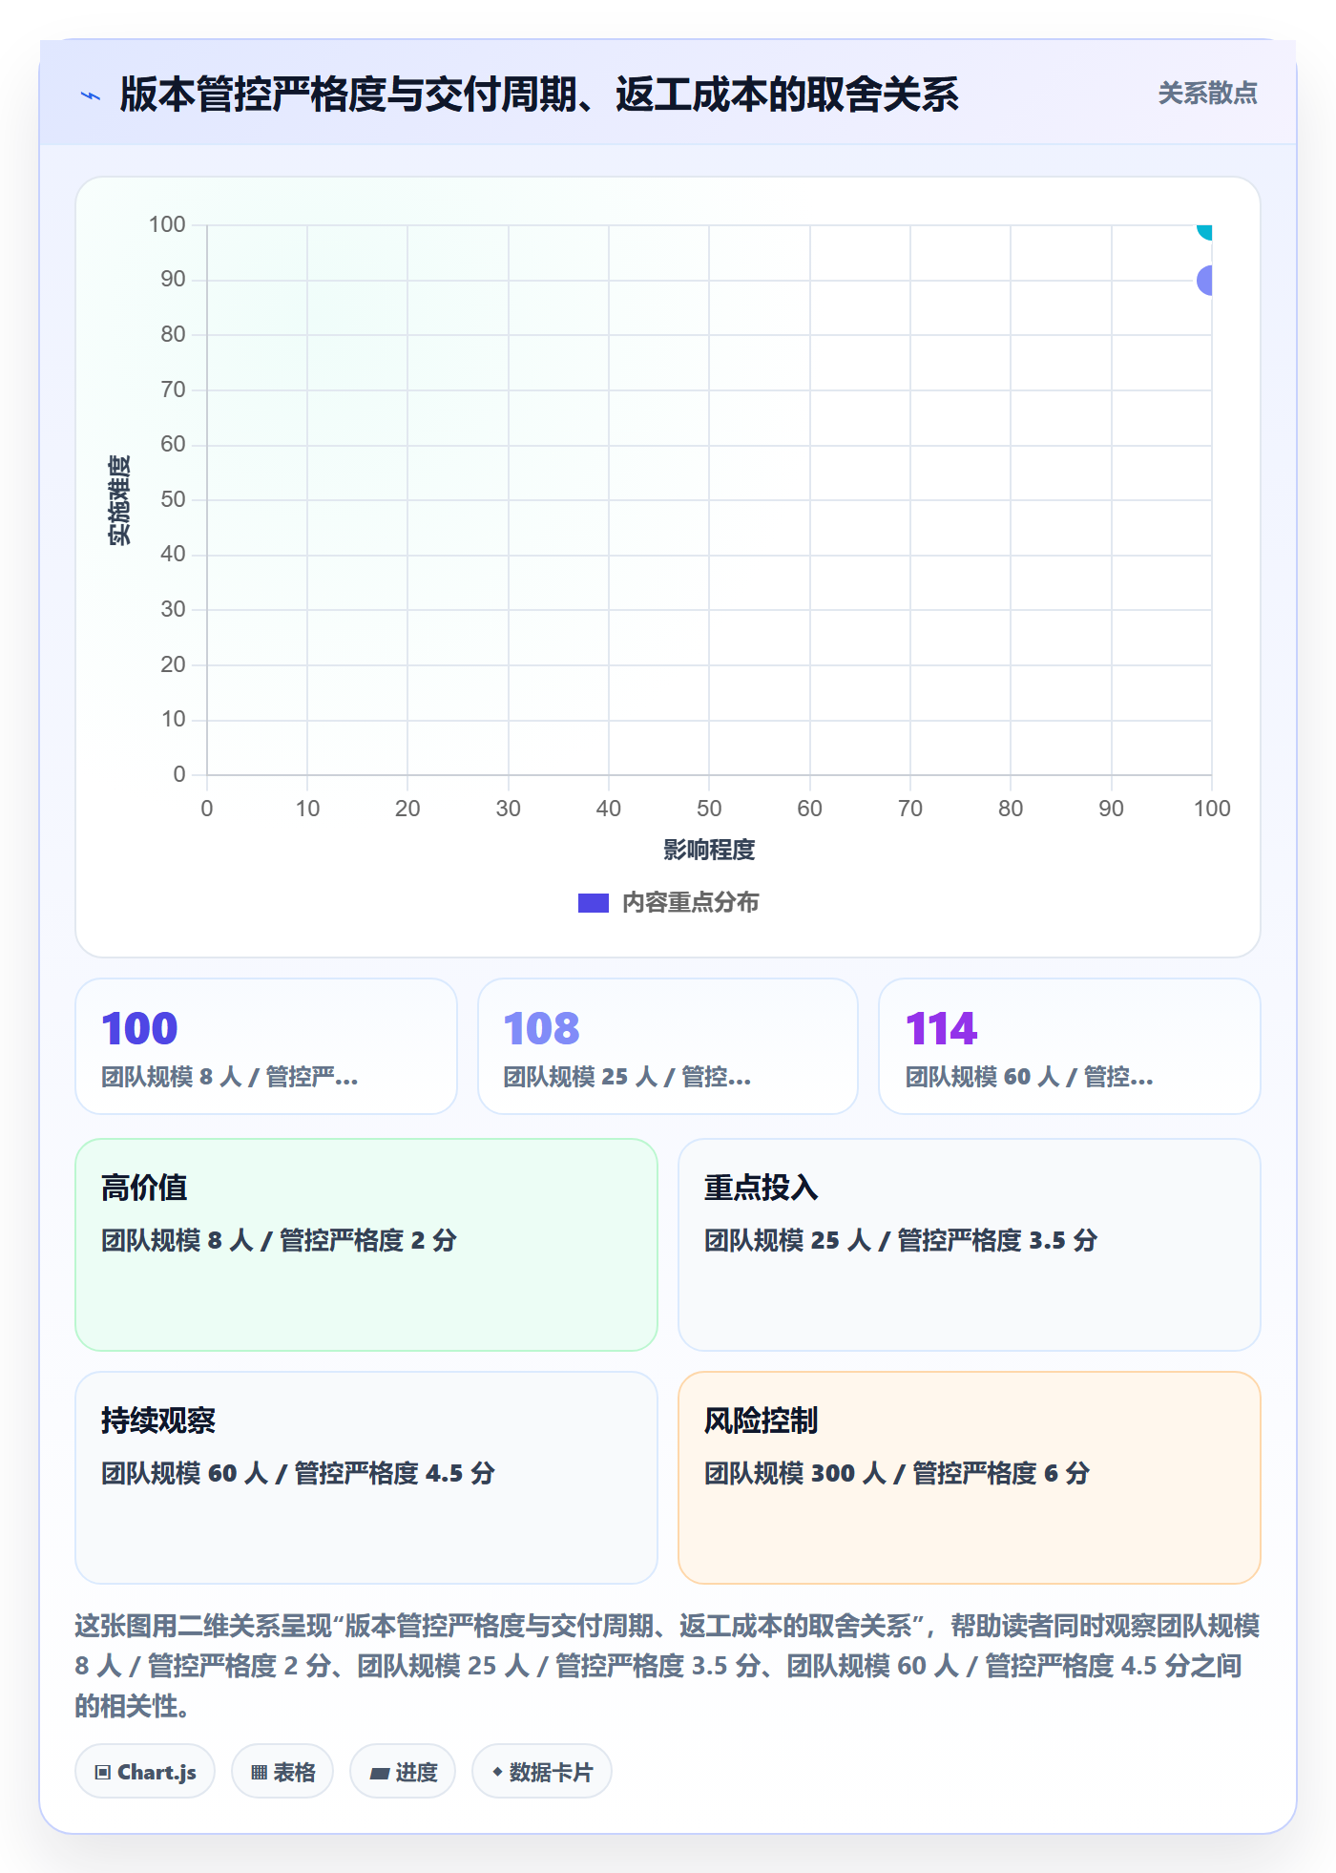Select the 风险控制 quadrant card
Screen dimensions: 1336x1873
tap(970, 1478)
